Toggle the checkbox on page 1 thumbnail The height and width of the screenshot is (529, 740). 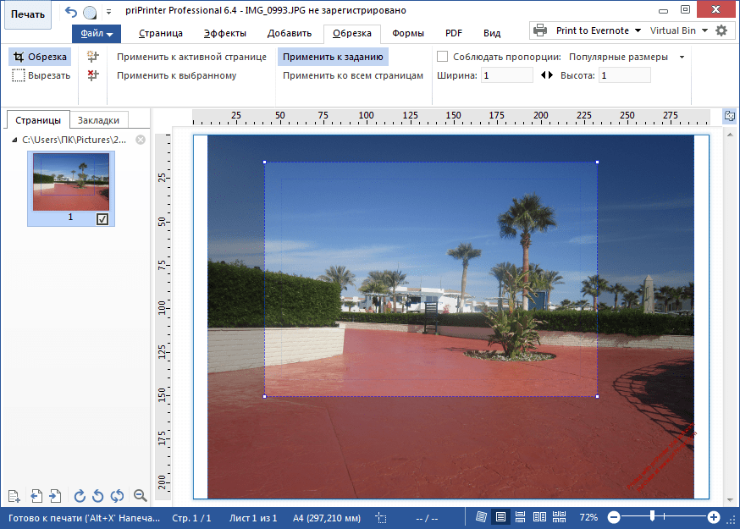[x=102, y=218]
